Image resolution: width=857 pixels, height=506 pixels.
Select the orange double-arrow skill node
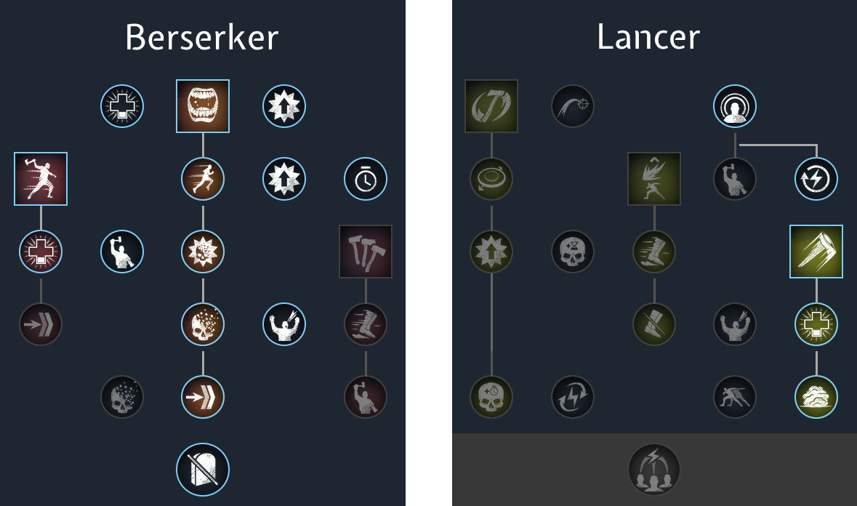click(x=203, y=397)
